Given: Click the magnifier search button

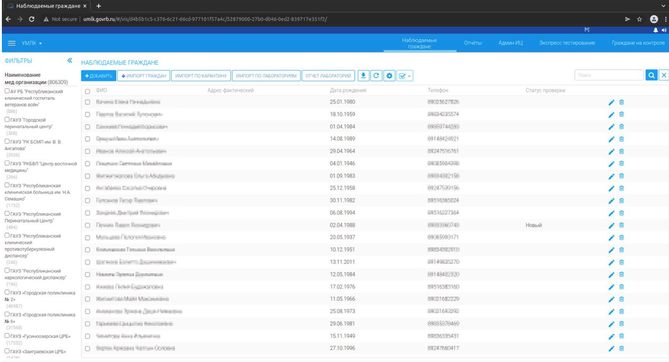Looking at the screenshot, I should tap(651, 76).
